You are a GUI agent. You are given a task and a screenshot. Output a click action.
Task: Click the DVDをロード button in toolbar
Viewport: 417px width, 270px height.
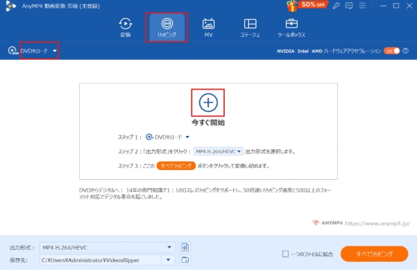34,51
